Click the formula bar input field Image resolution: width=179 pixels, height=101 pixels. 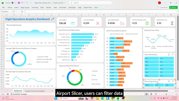pyautogui.click(x=101, y=12)
